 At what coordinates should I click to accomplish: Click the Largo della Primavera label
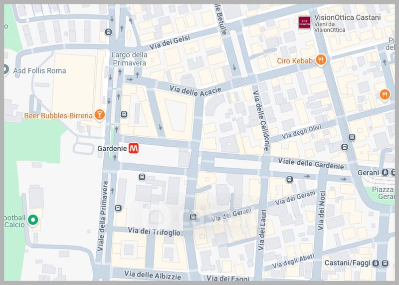coord(130,59)
